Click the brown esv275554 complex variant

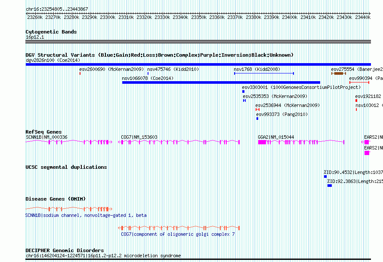(339, 73)
